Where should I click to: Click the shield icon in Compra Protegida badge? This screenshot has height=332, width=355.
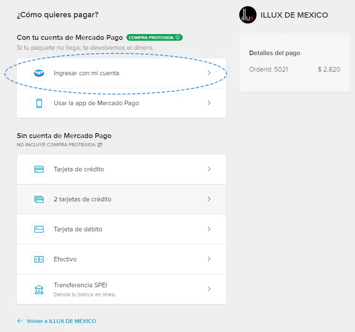(178, 37)
